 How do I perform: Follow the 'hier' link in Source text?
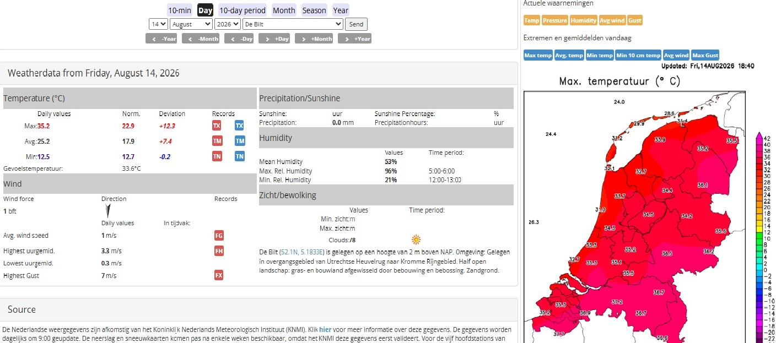pos(325,329)
